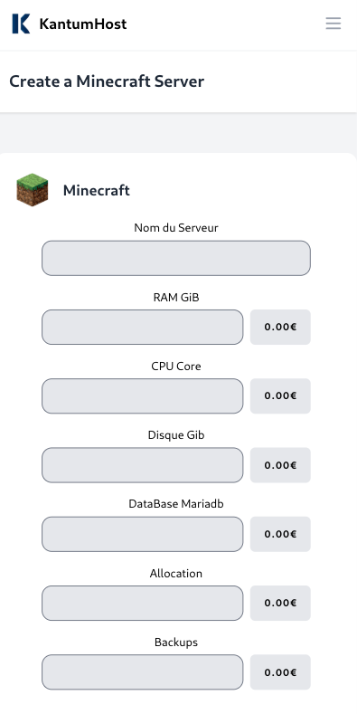
Task: Click the KantumHost brand name link
Action: tap(83, 24)
